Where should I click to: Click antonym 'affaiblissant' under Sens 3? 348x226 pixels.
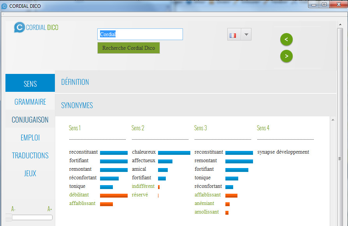[x=208, y=195]
